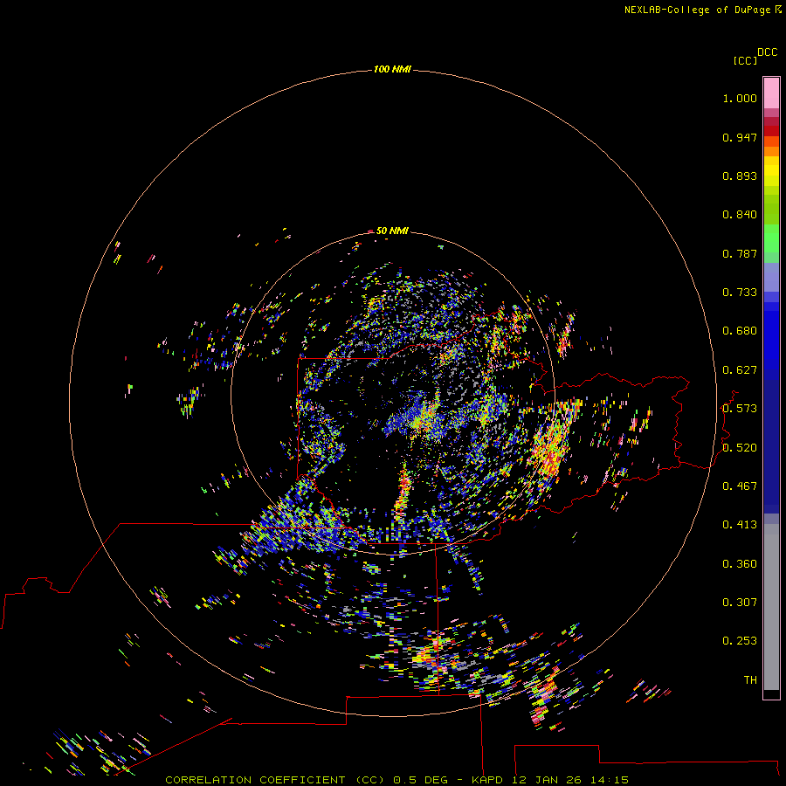Click the DCC legend label
This screenshot has width=786, height=786.
(x=768, y=52)
